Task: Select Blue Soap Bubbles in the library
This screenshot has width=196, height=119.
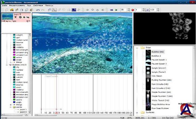Action: [x=160, y=108]
